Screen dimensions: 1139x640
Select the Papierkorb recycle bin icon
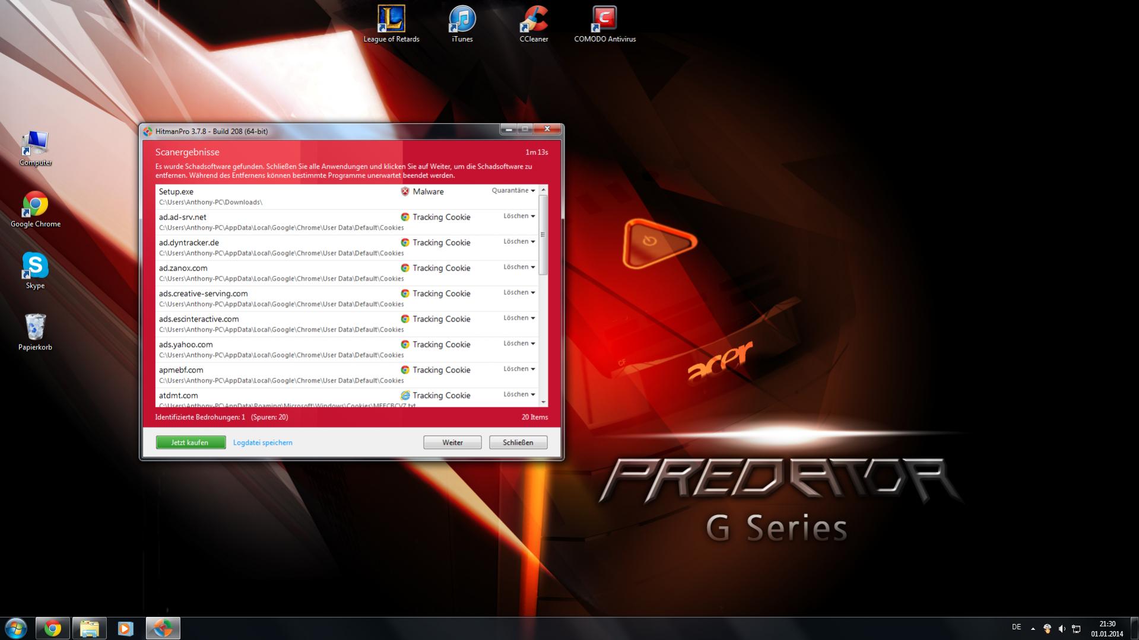tap(35, 332)
